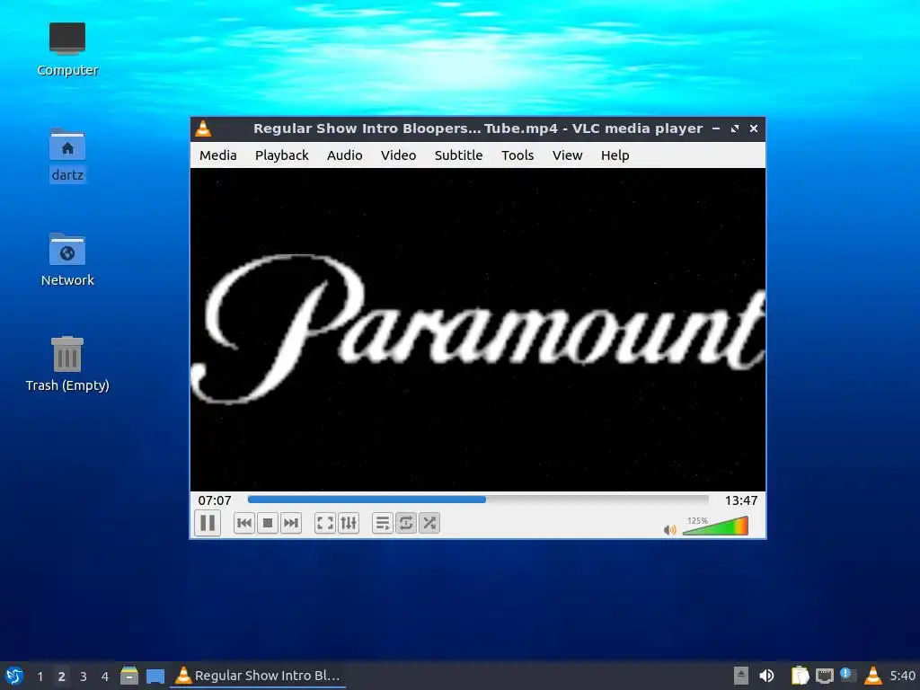Image resolution: width=920 pixels, height=690 pixels.
Task: Stop the video playback
Action: pyautogui.click(x=268, y=523)
